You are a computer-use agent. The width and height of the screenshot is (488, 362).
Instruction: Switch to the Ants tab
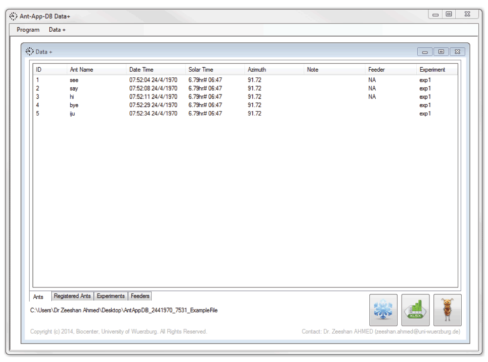38,297
